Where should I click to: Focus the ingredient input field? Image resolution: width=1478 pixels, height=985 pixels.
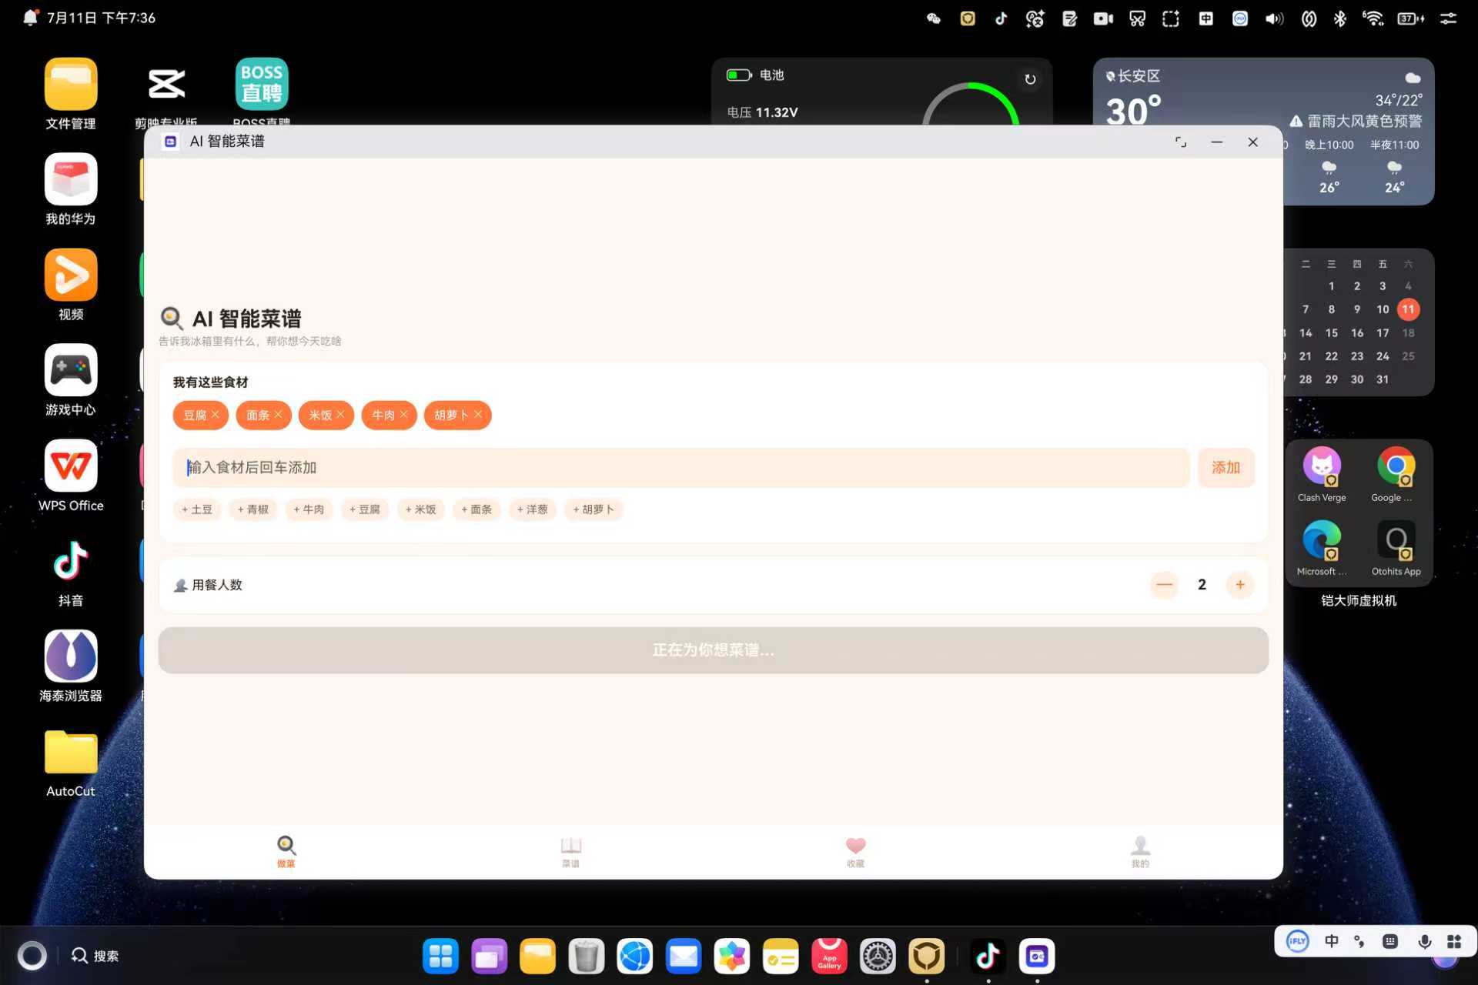click(x=681, y=467)
